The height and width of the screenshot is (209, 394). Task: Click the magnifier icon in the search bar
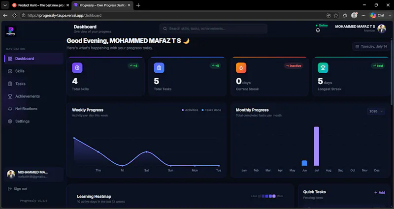coord(165,29)
